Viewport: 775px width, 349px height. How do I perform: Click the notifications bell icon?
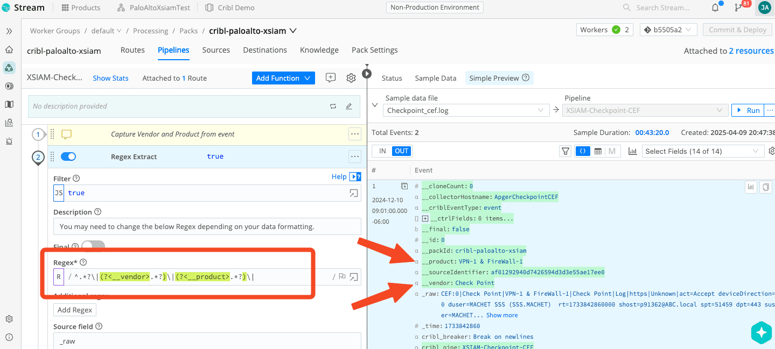click(715, 8)
